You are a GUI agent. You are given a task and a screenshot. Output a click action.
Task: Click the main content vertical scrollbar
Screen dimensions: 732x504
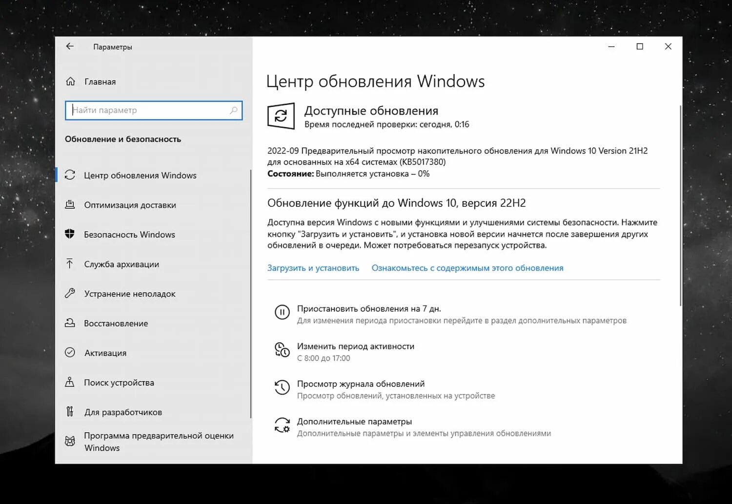tap(680, 205)
